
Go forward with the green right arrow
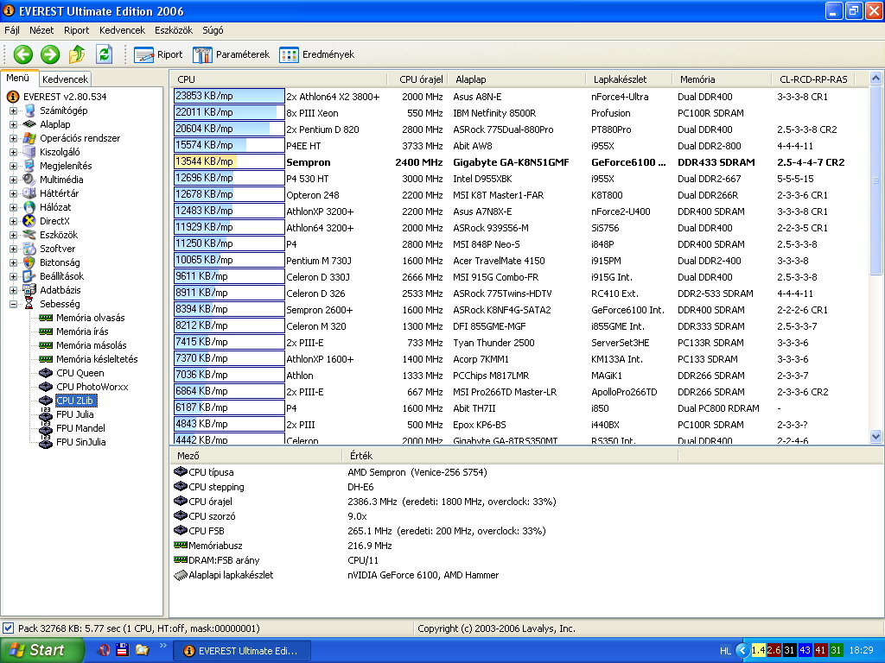coord(50,54)
